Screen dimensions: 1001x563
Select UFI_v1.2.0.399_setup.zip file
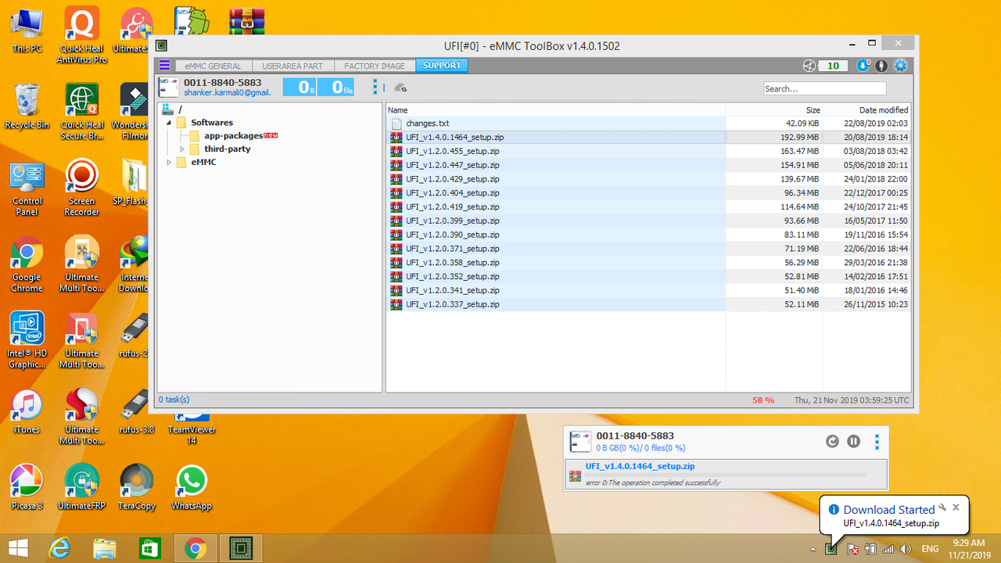click(x=648, y=221)
